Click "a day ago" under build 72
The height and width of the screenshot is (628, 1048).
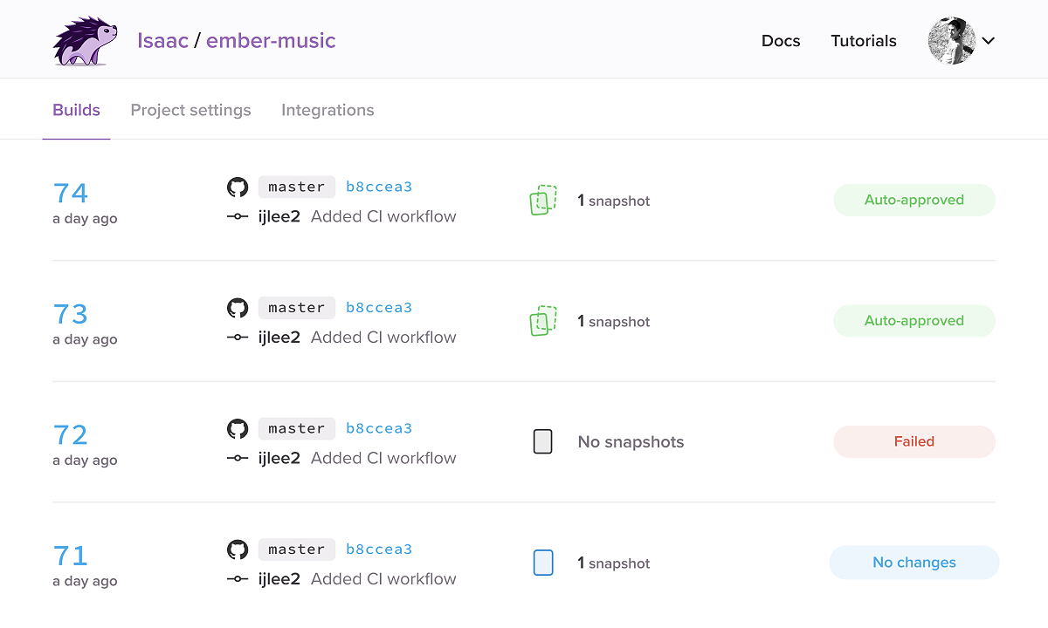click(x=85, y=461)
